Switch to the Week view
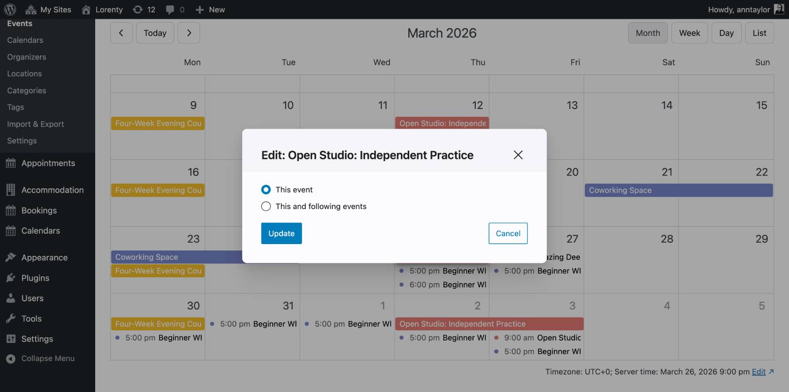Viewport: 789px width, 392px height. pyautogui.click(x=689, y=33)
